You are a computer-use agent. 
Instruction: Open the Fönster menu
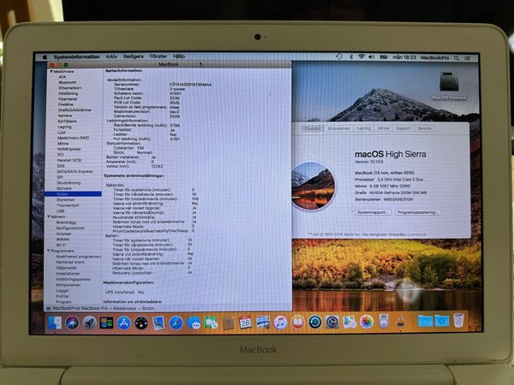(x=158, y=56)
